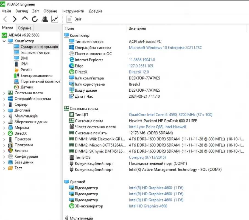
Task: Click the Мережа network icon
Action: pos(10,128)
